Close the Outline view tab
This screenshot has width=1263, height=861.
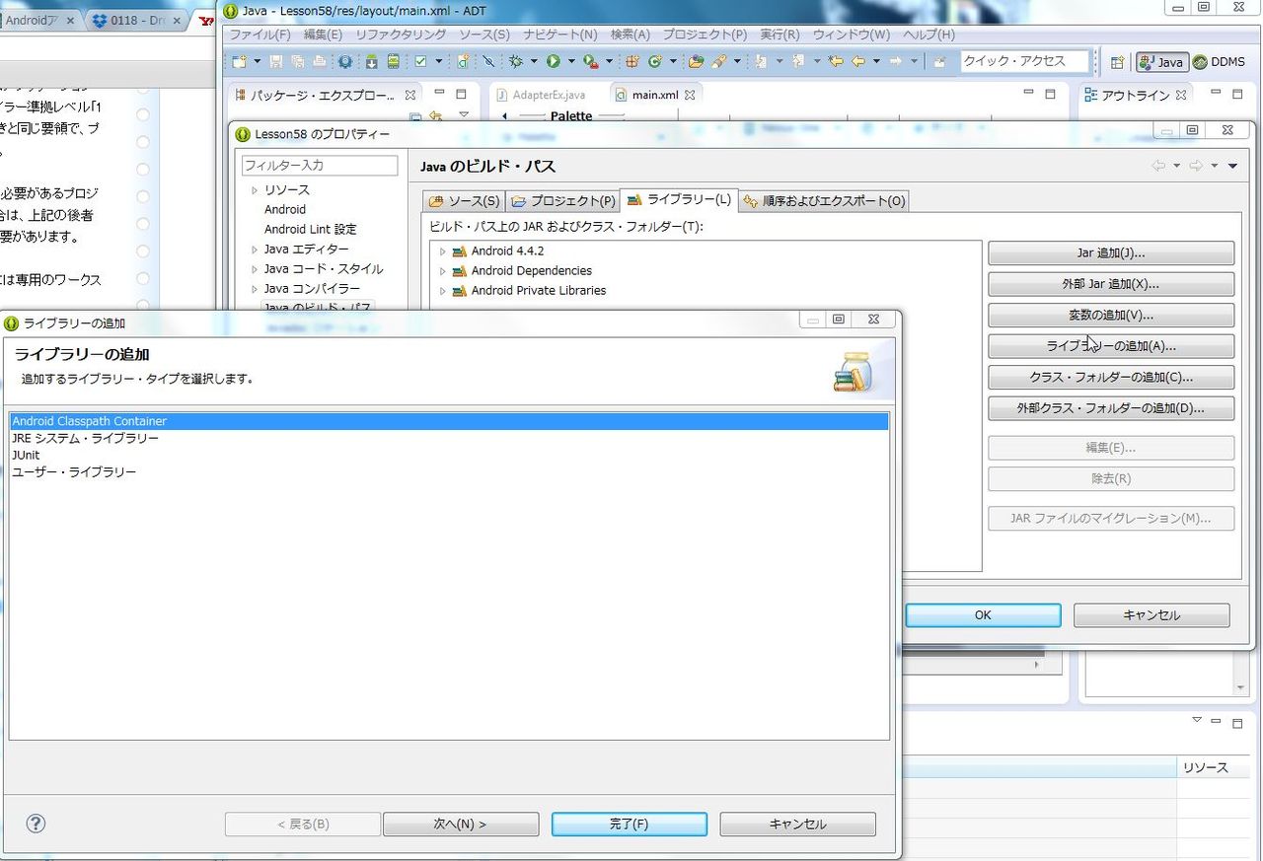tap(1181, 95)
